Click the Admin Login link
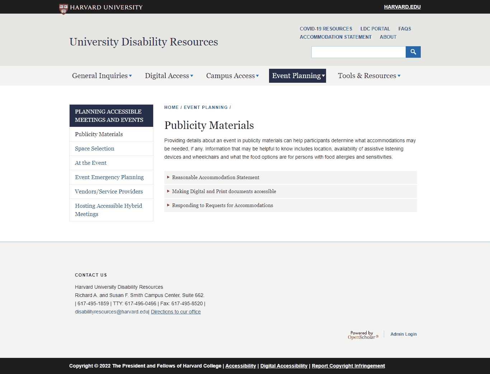490x374 pixels. pos(404,334)
